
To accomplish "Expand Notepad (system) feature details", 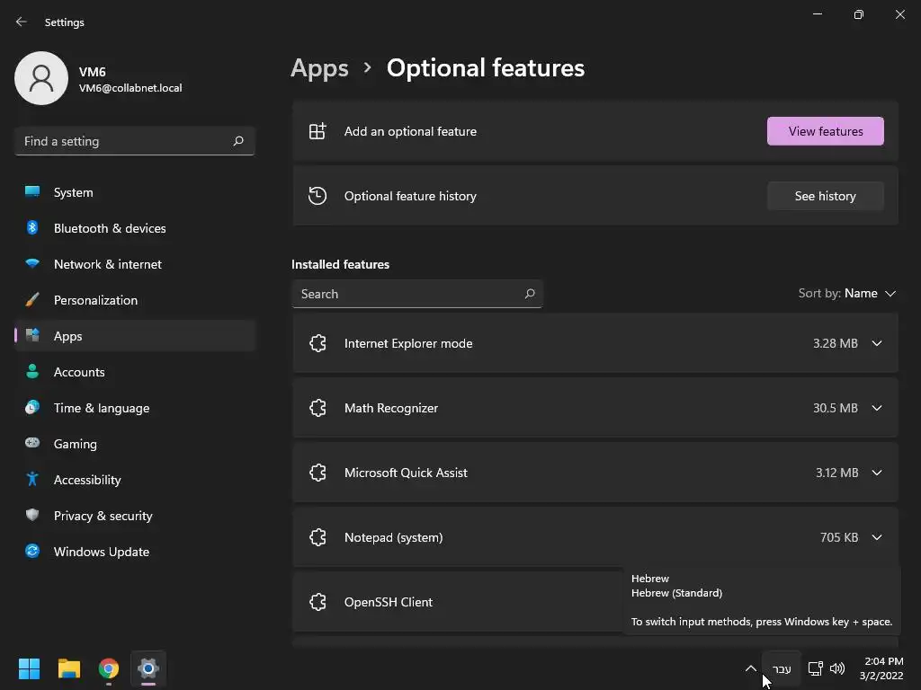I will [877, 537].
